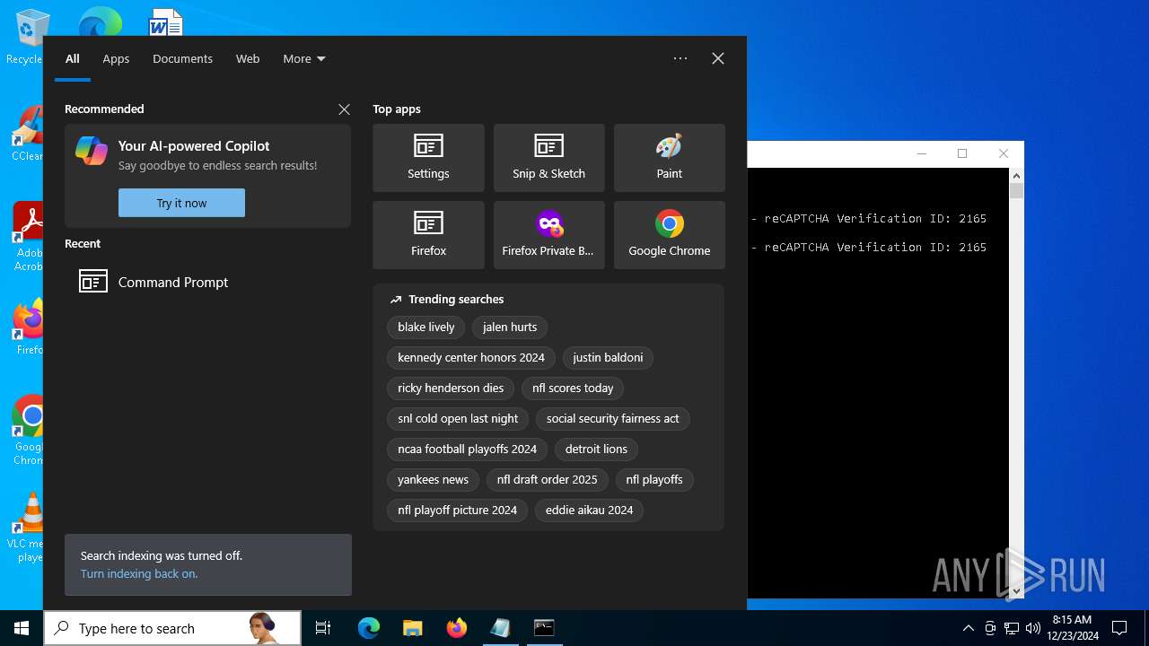The width and height of the screenshot is (1149, 646).
Task: Choose nfl scores today trending search
Action: click(573, 388)
